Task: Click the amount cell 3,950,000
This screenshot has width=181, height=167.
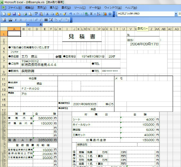Action: point(43,140)
